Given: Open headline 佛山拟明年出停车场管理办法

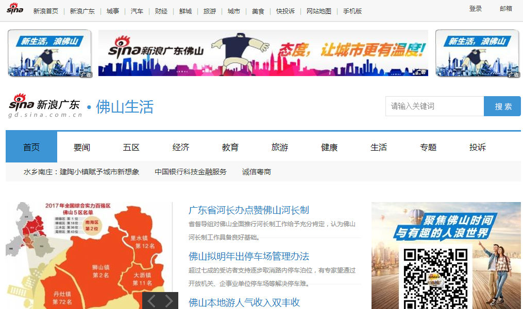Looking at the screenshot, I should tap(249, 257).
